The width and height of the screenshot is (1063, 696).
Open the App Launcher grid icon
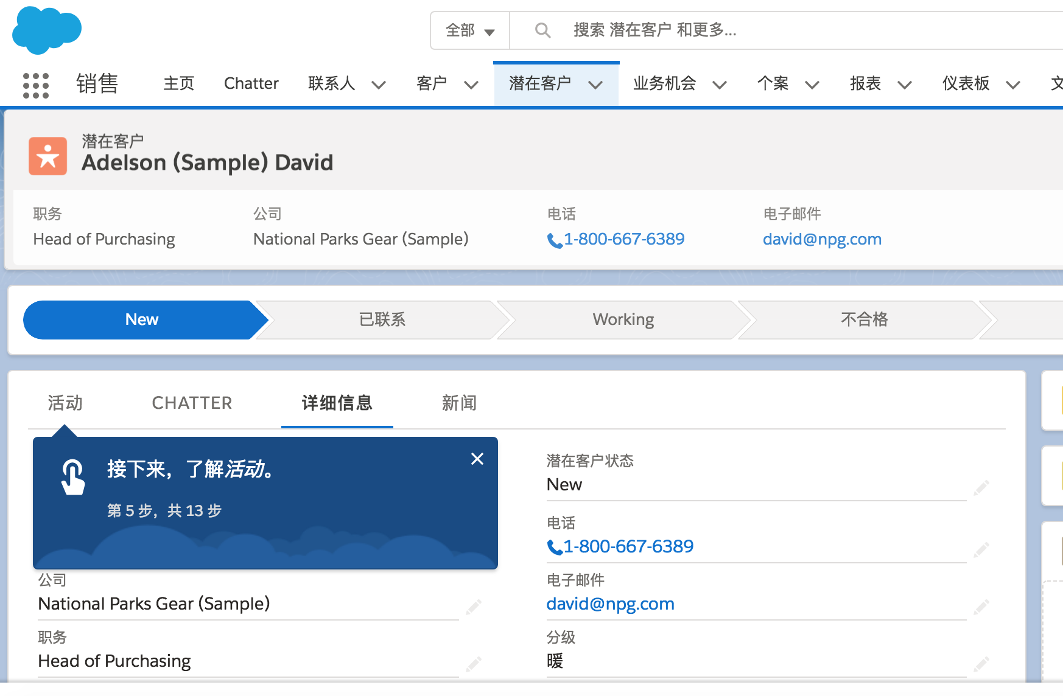click(x=35, y=85)
